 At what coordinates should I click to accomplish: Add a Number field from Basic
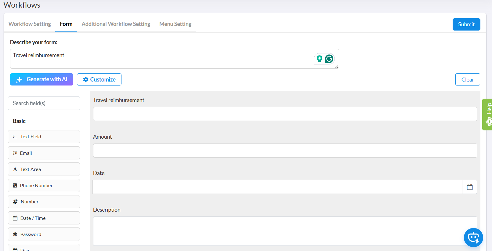tap(44, 202)
